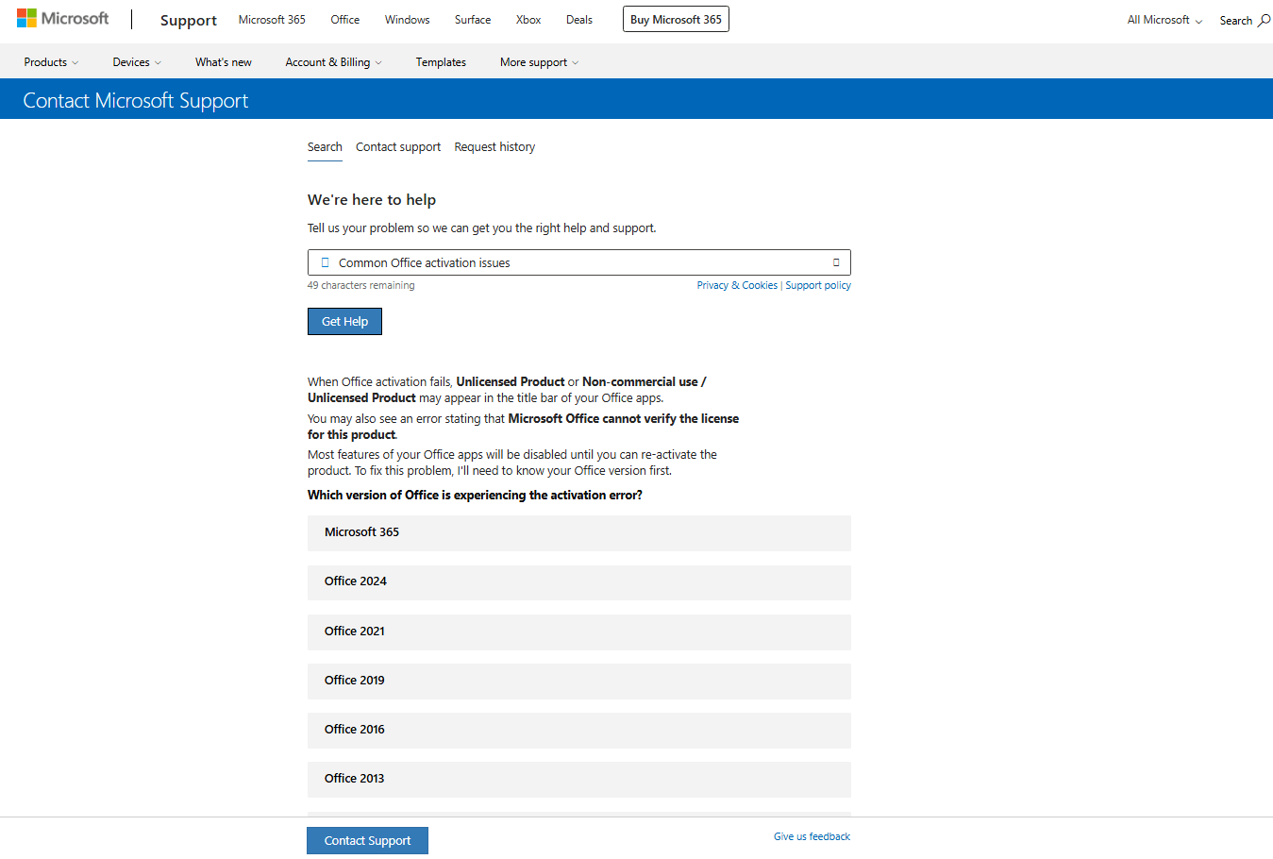The height and width of the screenshot is (859, 1273).
Task: Open Surface in the top navigation
Action: click(473, 20)
